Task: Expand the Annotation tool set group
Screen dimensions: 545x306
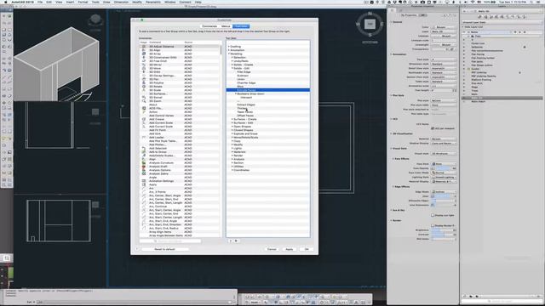Action: click(229, 50)
